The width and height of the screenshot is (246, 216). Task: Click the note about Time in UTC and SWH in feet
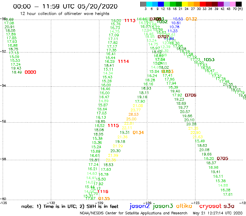pyautogui.click(x=70, y=206)
